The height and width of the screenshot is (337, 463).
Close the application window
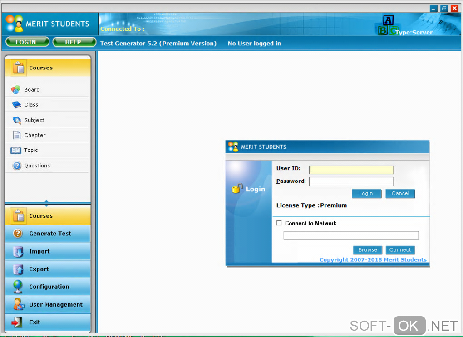click(454, 9)
